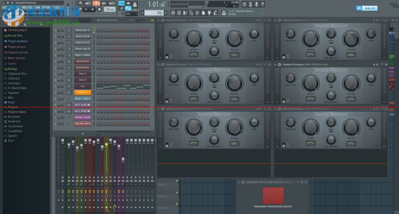
Task: Open the VIEW menu
Action: tap(37, 8)
